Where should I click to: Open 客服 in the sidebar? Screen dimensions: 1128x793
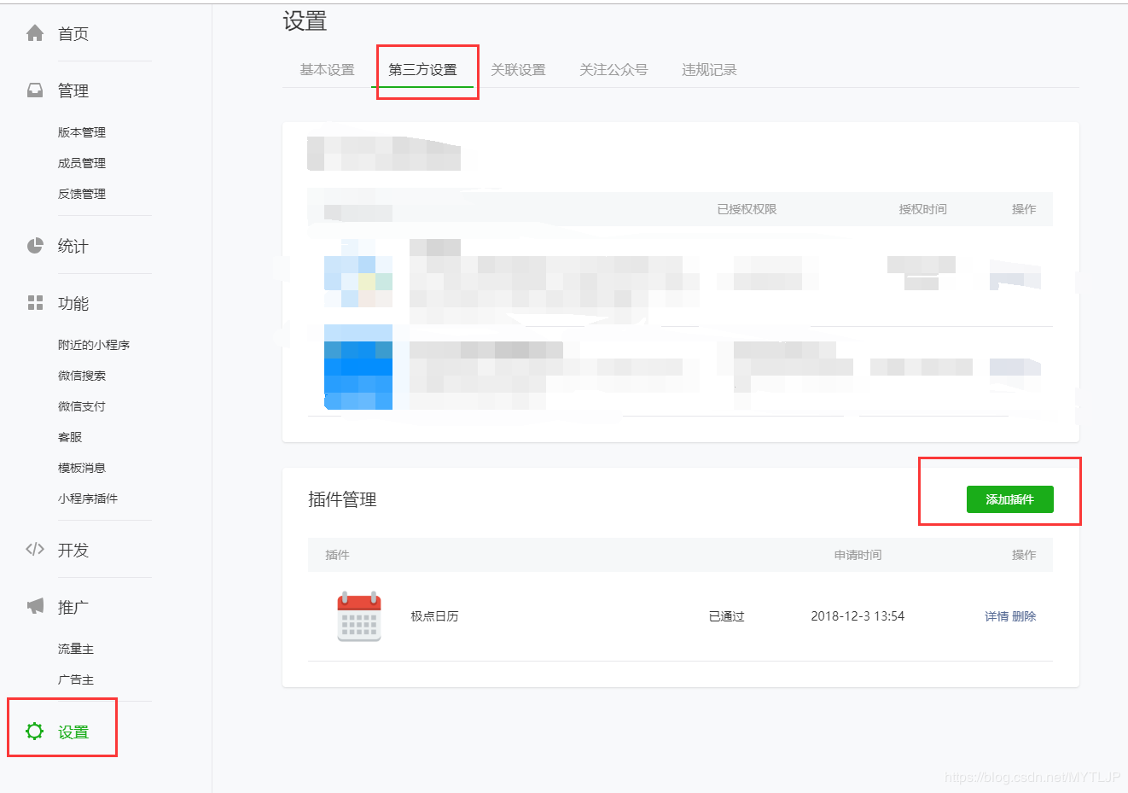point(70,437)
